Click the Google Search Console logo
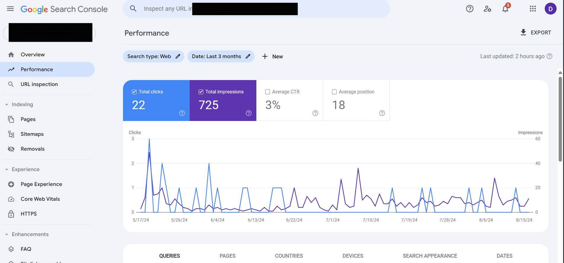Viewport: 564px width, 263px height. [64, 9]
